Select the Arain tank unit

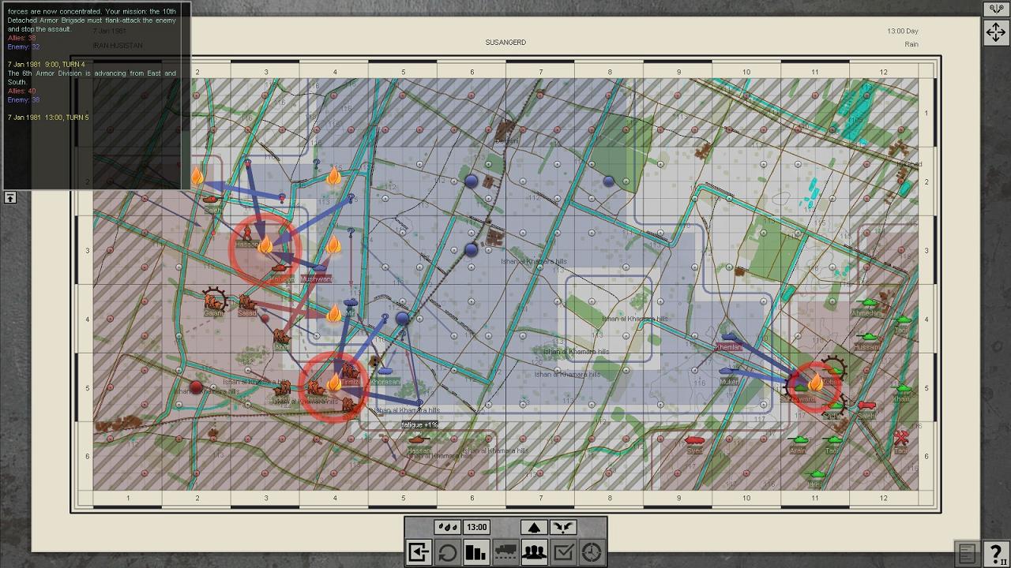(798, 444)
